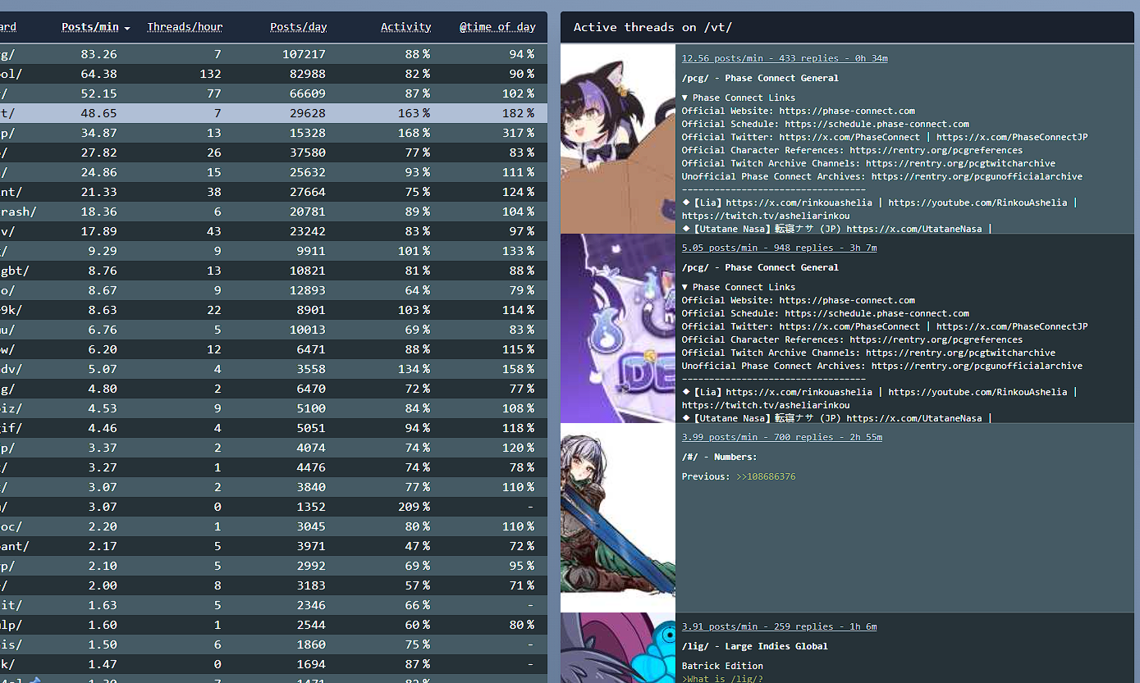The width and height of the screenshot is (1140, 683).
Task: Select the 'iz/' board row at 4.53
Action: coord(273,408)
